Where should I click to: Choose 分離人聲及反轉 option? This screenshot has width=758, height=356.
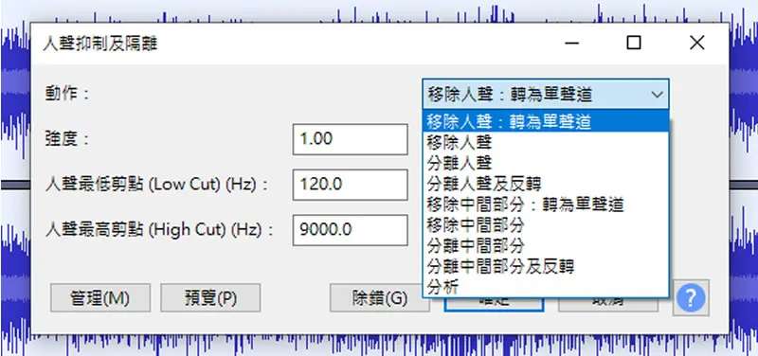click(x=546, y=184)
